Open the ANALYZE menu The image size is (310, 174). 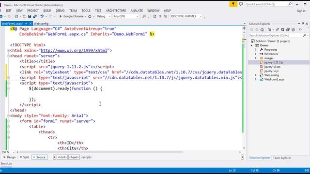coord(137,11)
